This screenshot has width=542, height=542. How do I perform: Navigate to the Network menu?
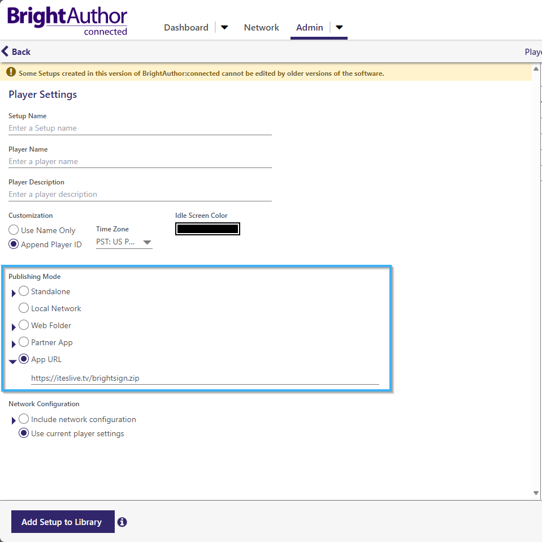tap(261, 27)
